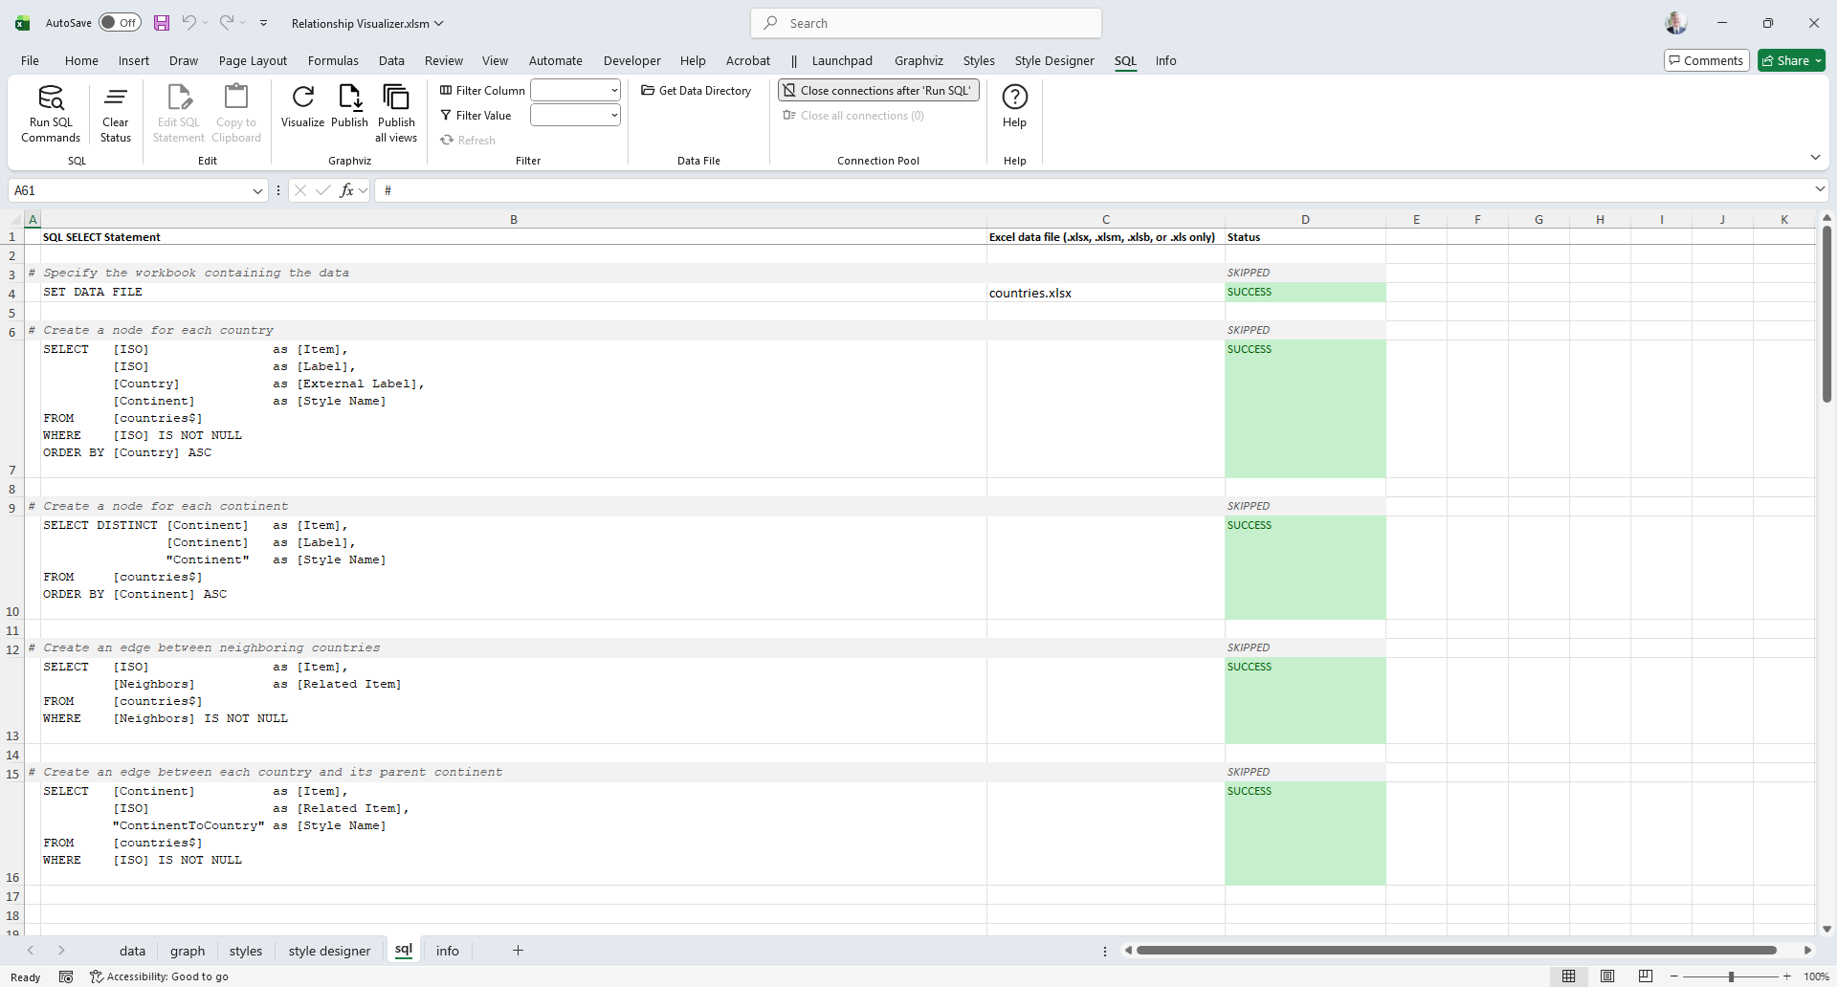
Task: Expand the Name Box dropdown
Action: [x=257, y=191]
